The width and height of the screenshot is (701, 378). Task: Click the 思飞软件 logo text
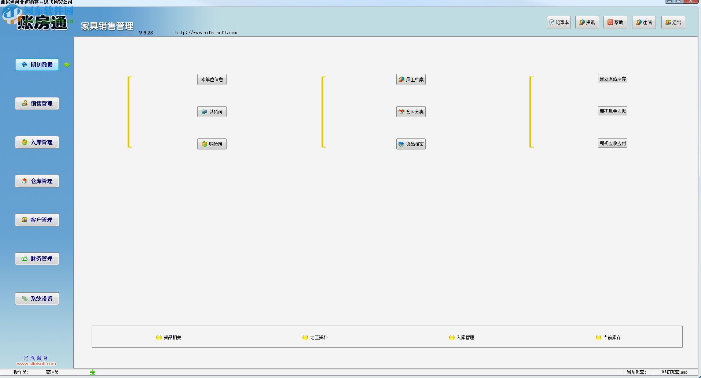tap(36, 358)
